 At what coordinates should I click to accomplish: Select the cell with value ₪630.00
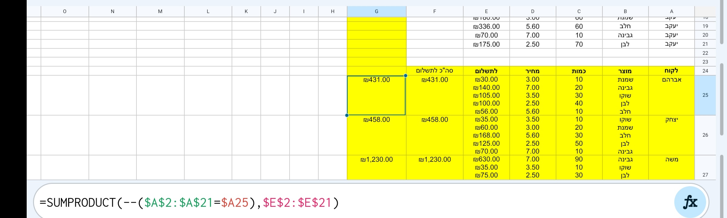pyautogui.click(x=487, y=159)
